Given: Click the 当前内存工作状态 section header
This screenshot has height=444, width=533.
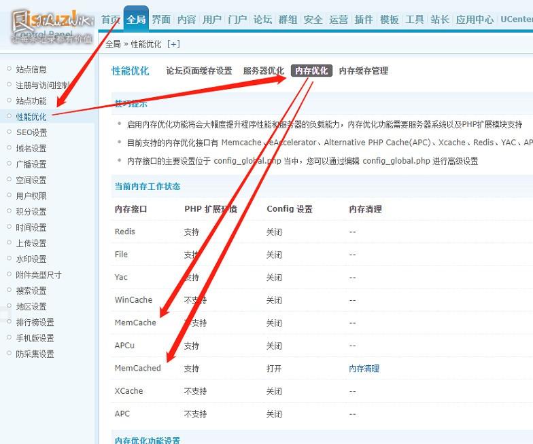Looking at the screenshot, I should (x=147, y=186).
